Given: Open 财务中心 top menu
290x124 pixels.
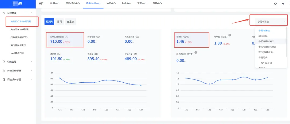Looking at the screenshot, I should click(x=126, y=3).
